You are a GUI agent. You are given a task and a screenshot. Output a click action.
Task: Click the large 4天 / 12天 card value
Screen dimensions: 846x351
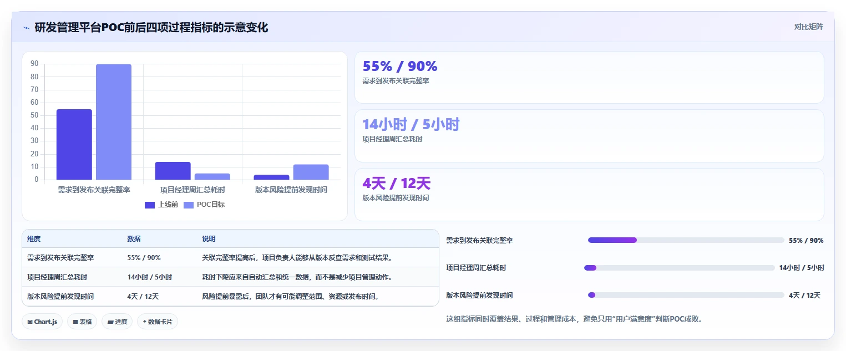click(397, 183)
